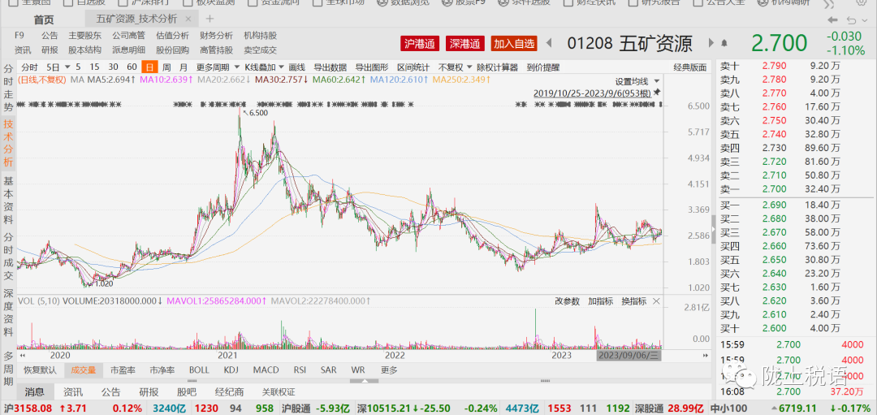Click the 沪港通 red button

tap(420, 43)
